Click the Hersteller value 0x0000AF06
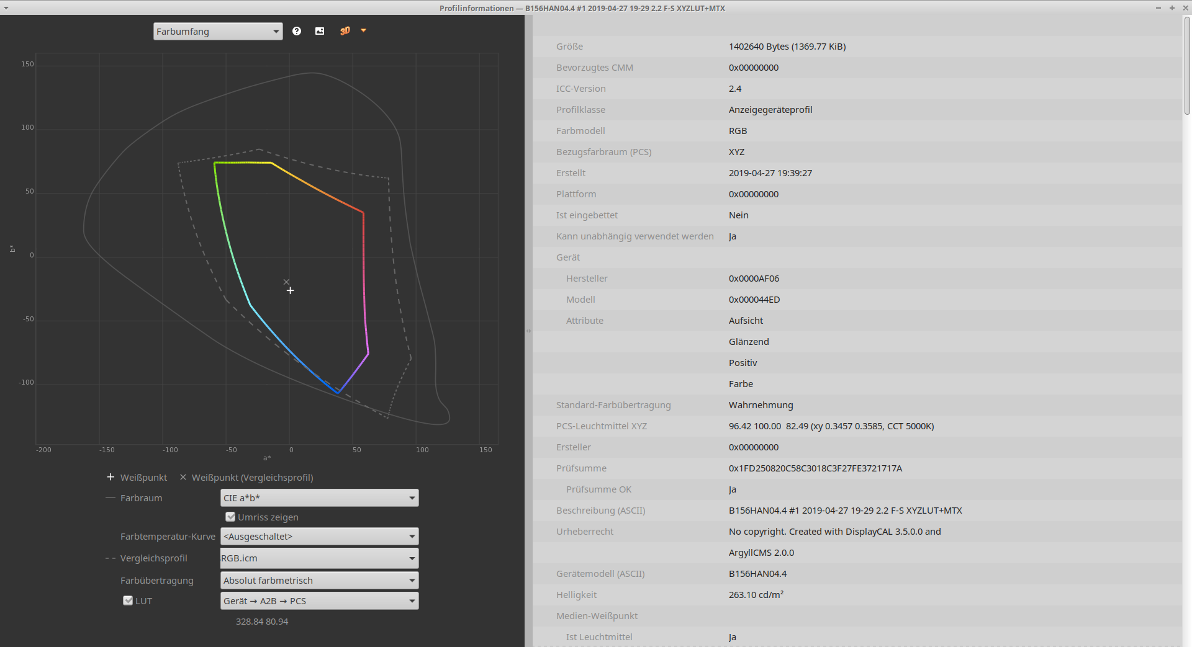This screenshot has height=647, width=1192. (754, 279)
